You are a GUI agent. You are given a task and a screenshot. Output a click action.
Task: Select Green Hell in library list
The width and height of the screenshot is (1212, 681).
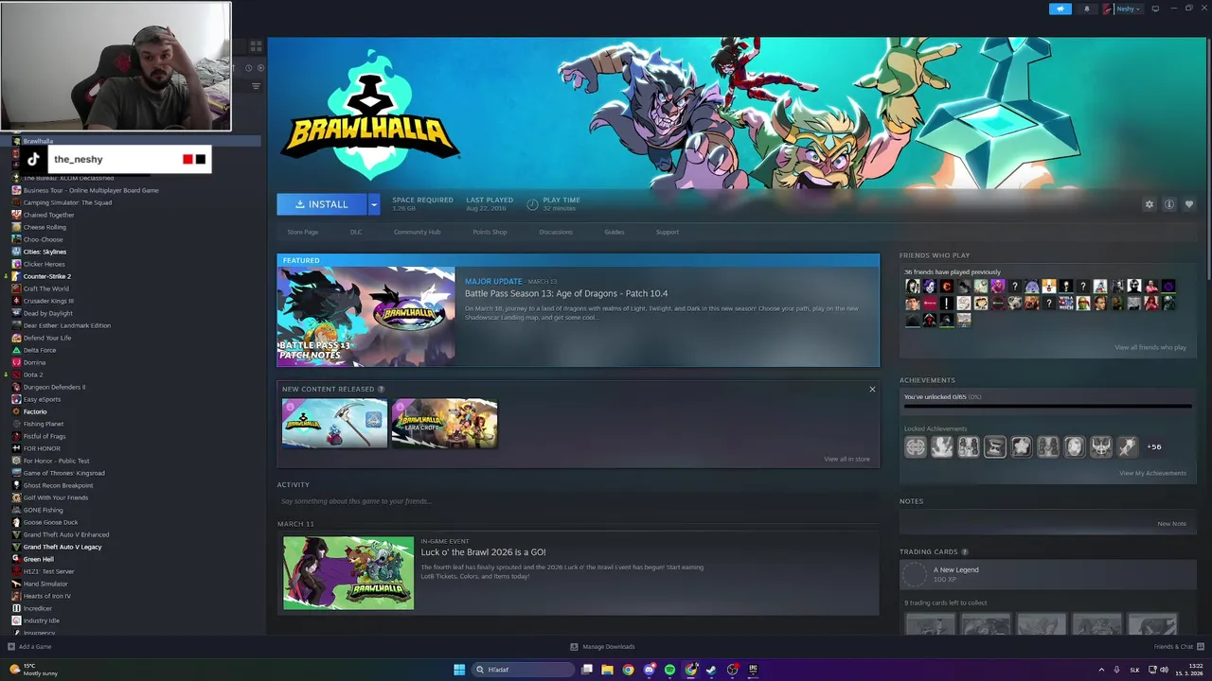click(39, 559)
